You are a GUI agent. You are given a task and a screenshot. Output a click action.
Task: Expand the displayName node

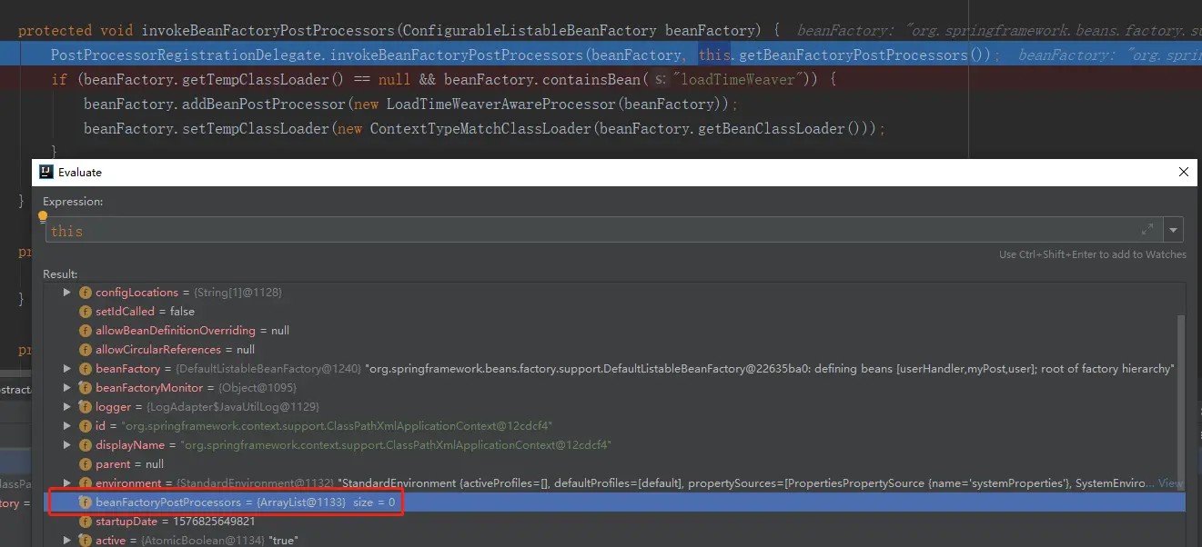coord(66,445)
